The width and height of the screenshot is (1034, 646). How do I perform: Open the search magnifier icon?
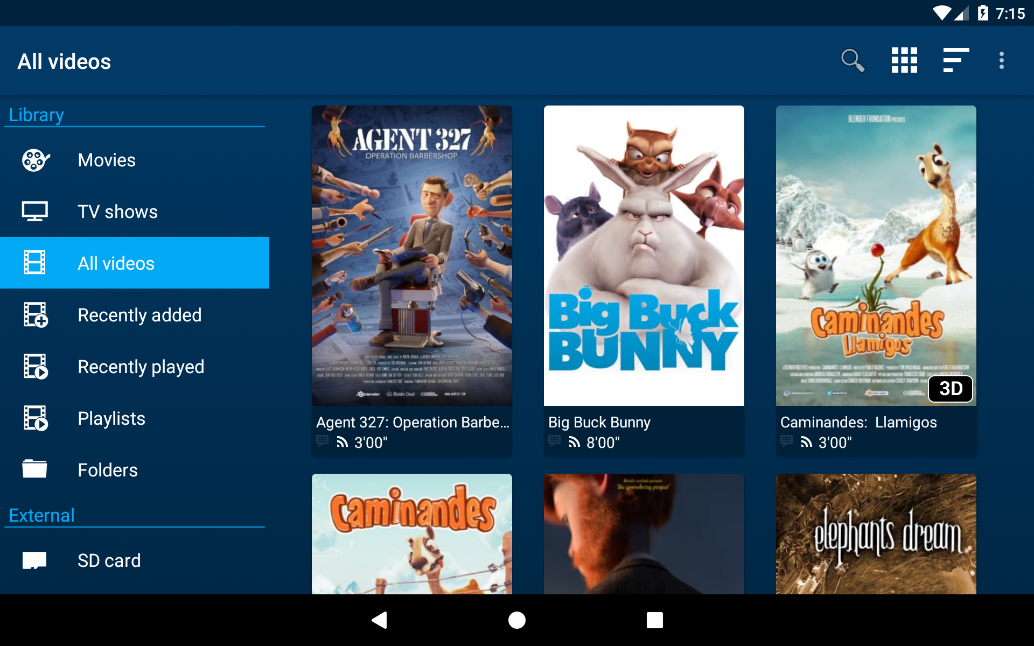coord(853,60)
